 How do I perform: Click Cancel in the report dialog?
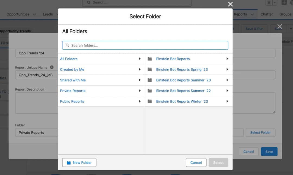(x=249, y=151)
